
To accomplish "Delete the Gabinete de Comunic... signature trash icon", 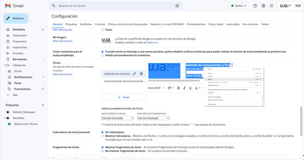I will pos(141,74).
